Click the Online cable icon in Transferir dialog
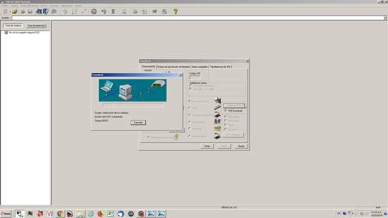The height and width of the screenshot is (218, 388). point(217,108)
